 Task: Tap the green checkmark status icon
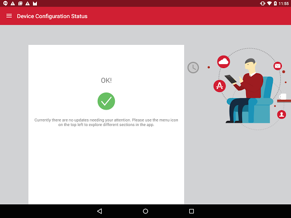coord(106,101)
